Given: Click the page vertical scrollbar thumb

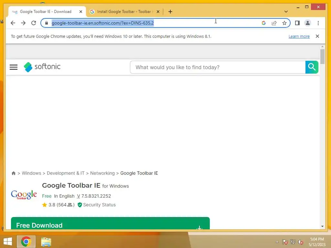Looking at the screenshot, I should pos(322,56).
